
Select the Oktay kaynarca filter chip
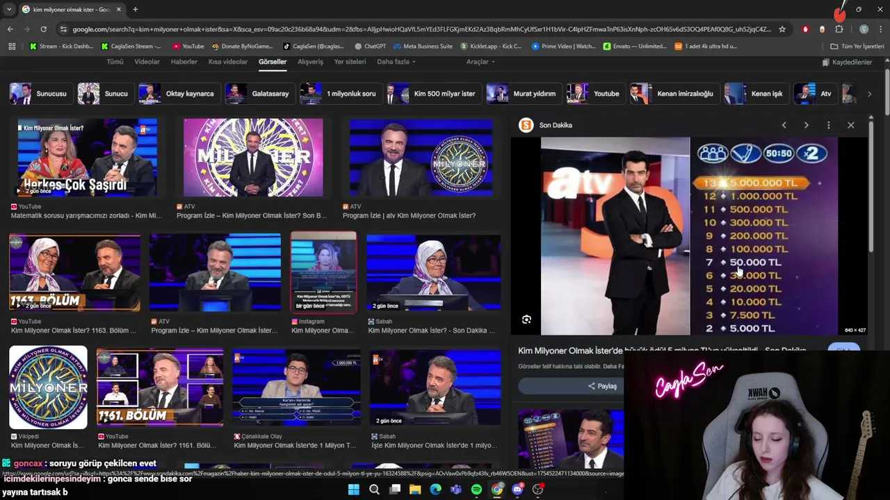point(178,94)
